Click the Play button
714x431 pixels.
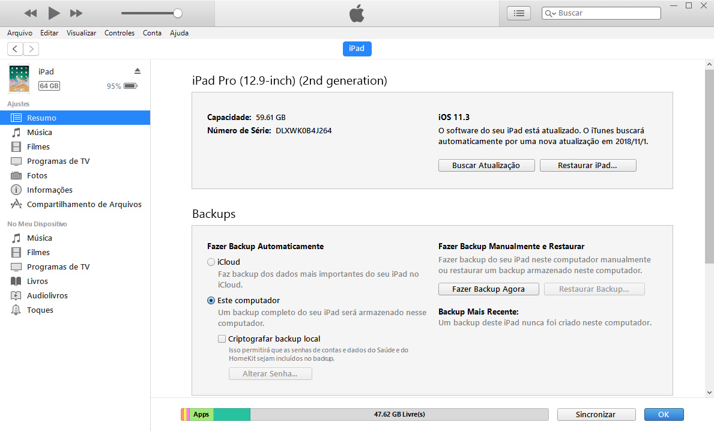pos(53,13)
